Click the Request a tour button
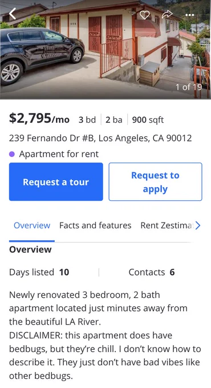Viewport: 211px width, 388px height. coord(56,181)
